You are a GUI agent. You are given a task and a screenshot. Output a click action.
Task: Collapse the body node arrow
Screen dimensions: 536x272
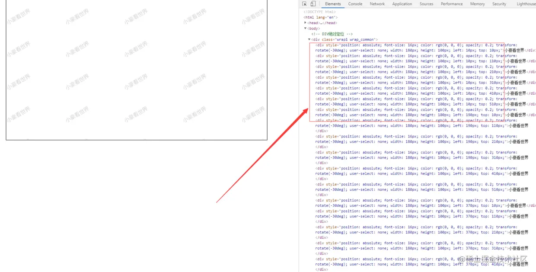(305, 29)
